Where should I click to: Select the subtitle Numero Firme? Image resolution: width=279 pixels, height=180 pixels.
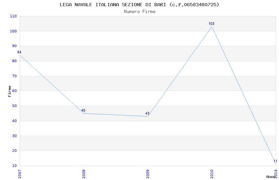pos(140,12)
